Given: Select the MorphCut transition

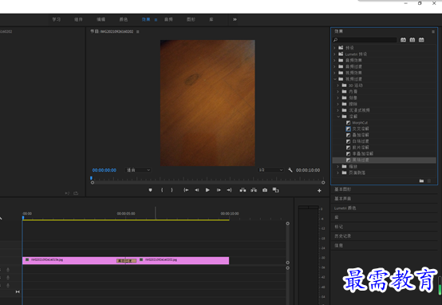Looking at the screenshot, I should (360, 123).
